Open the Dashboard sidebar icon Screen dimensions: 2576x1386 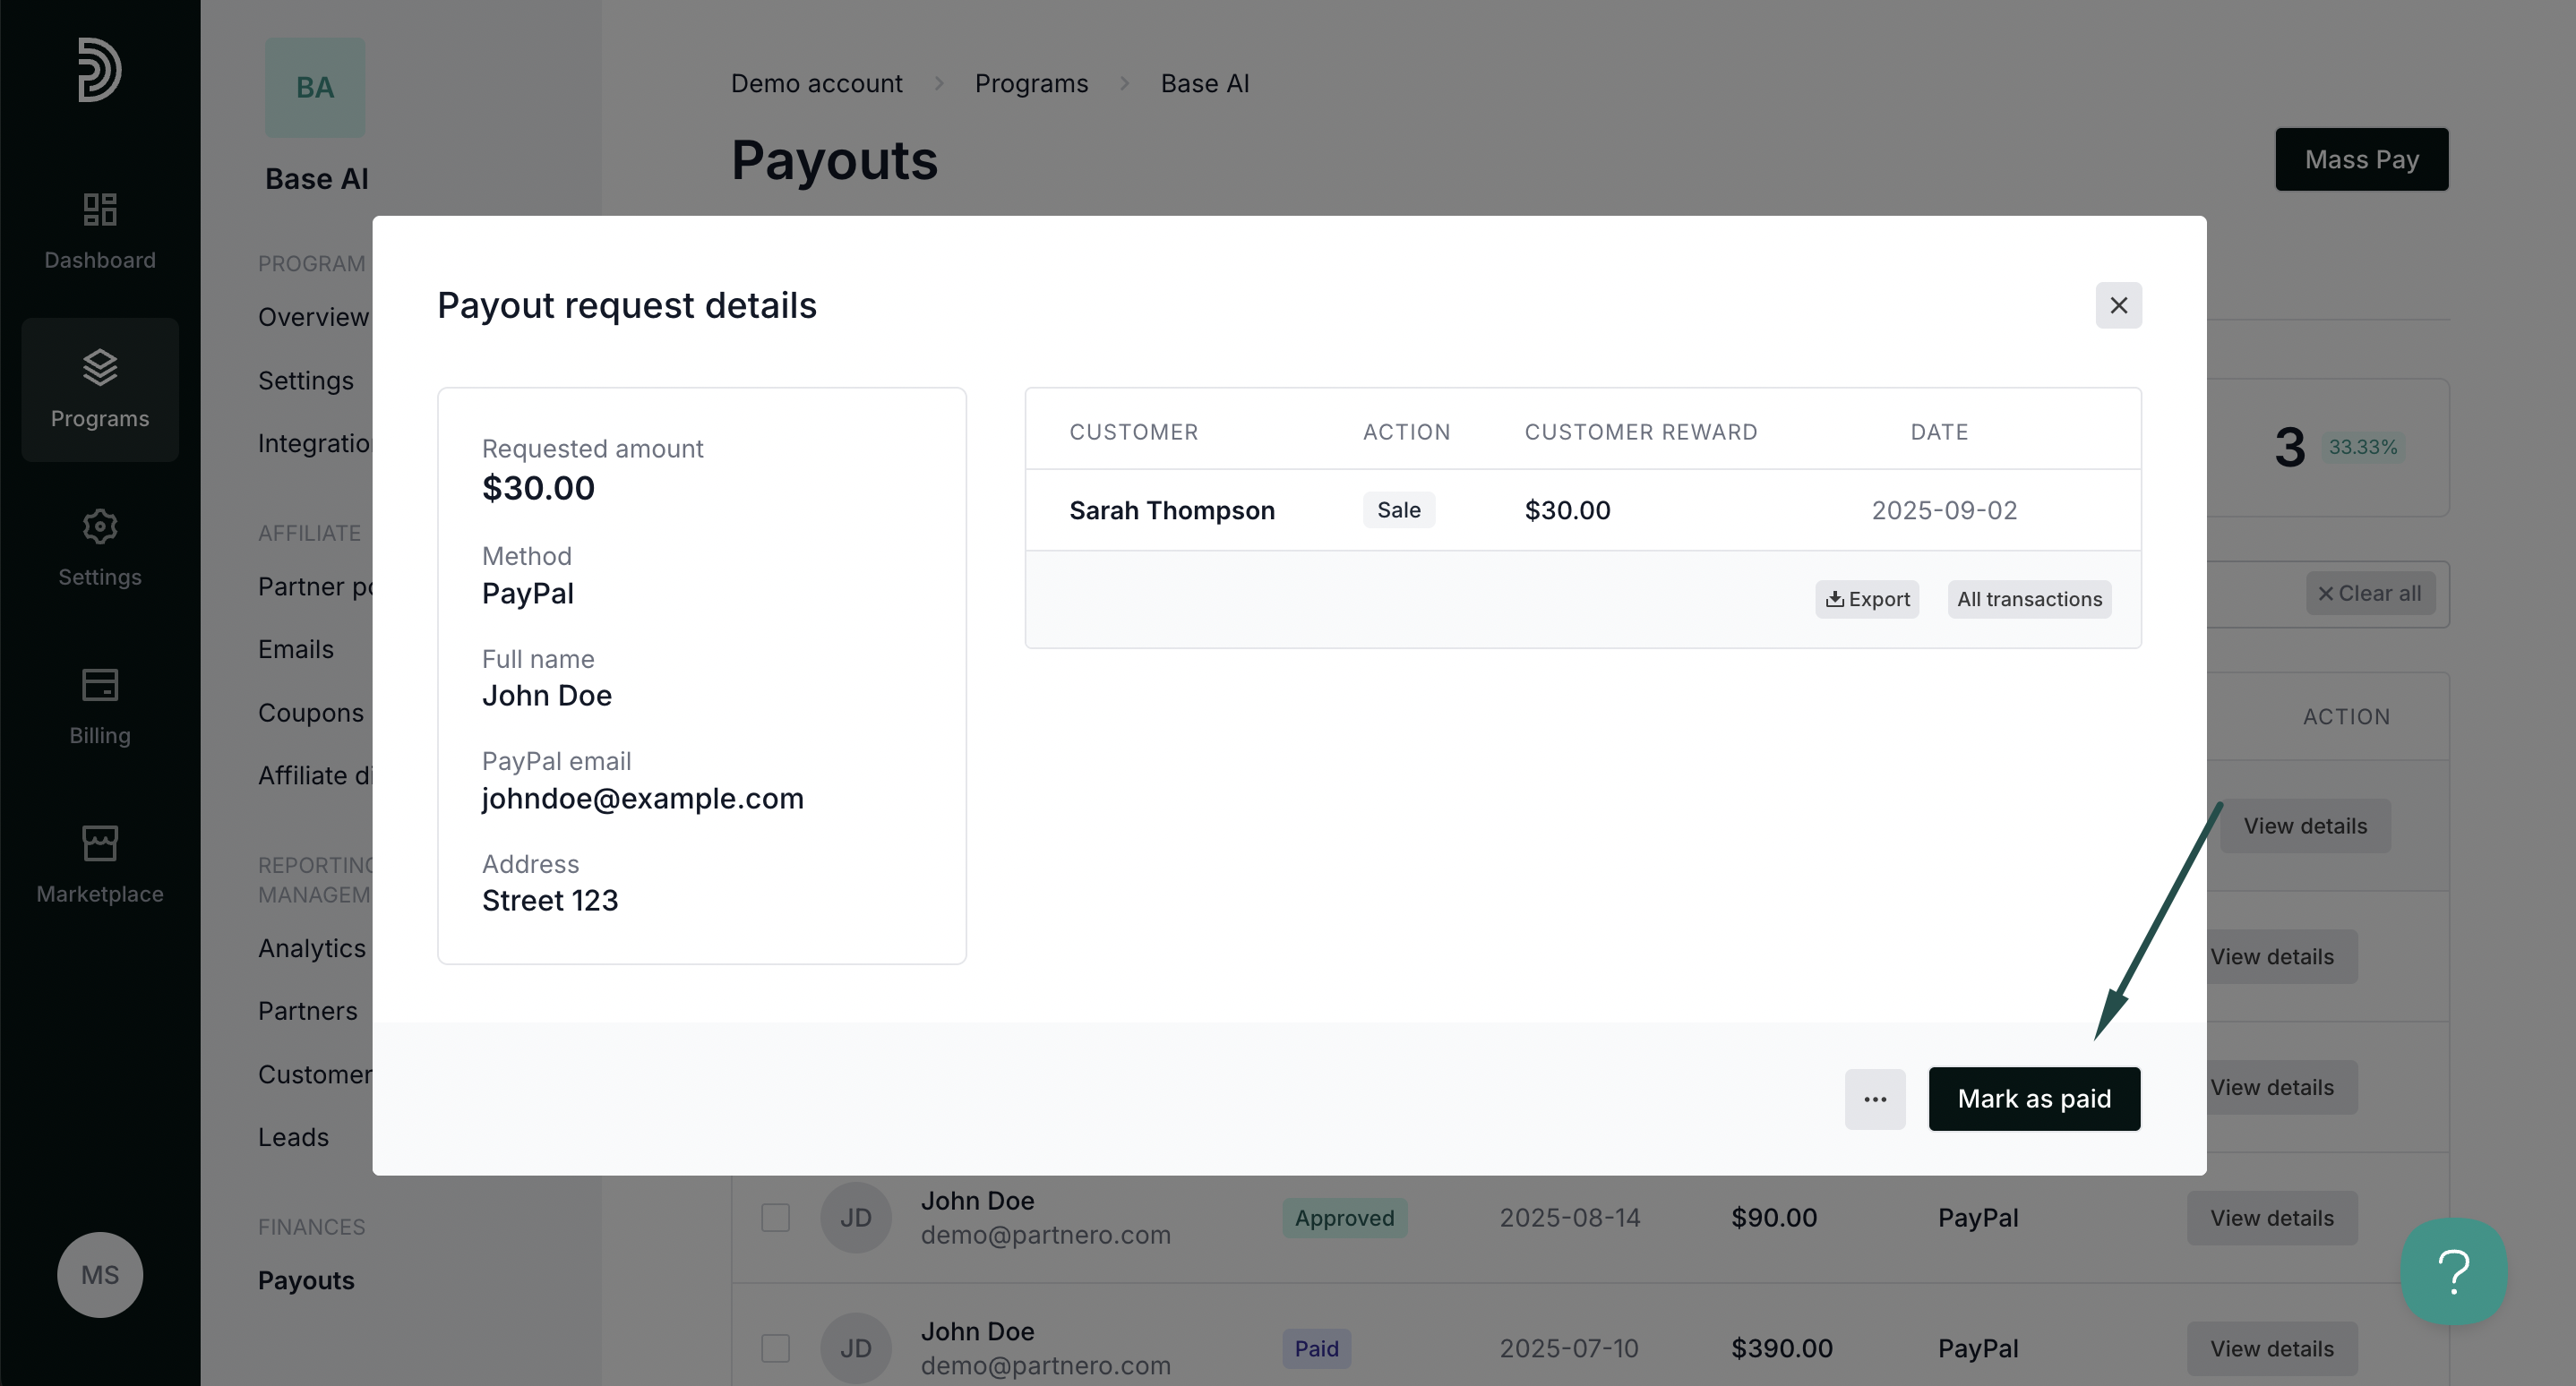tap(100, 210)
